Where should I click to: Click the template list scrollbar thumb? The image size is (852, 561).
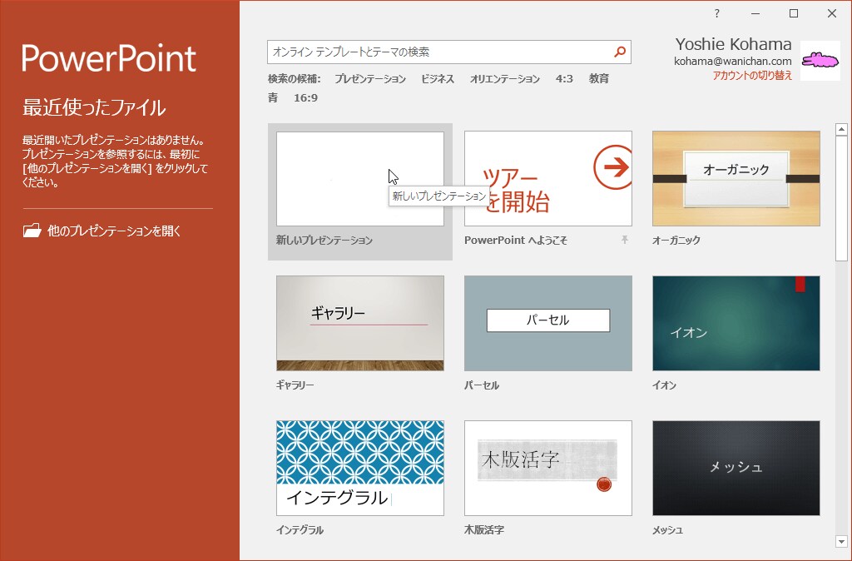[842, 198]
